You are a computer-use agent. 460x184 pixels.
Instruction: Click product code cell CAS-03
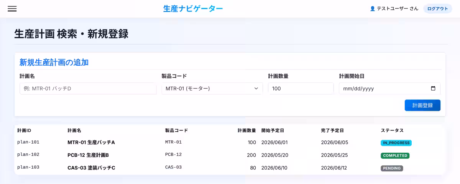[x=173, y=167]
